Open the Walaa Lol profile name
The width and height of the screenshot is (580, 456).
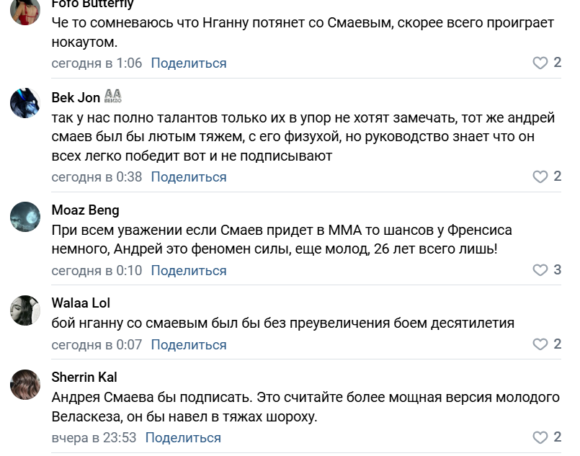[x=81, y=303]
